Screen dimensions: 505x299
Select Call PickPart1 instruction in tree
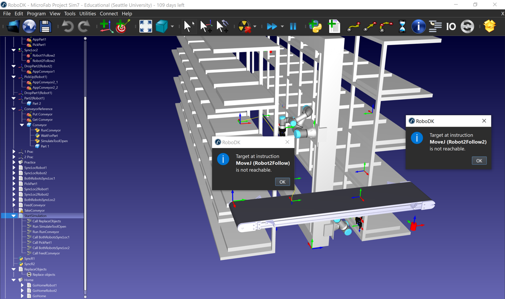click(42, 243)
